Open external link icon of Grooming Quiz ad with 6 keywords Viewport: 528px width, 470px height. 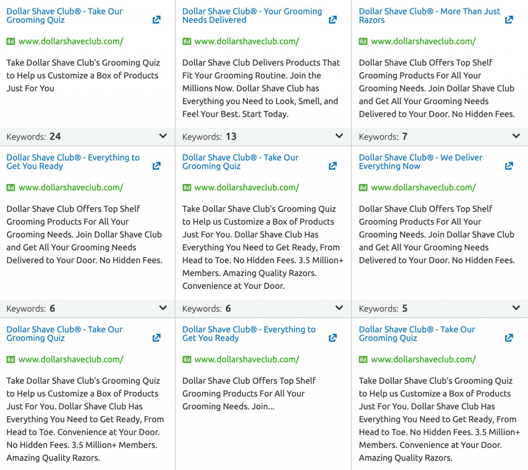(x=332, y=165)
